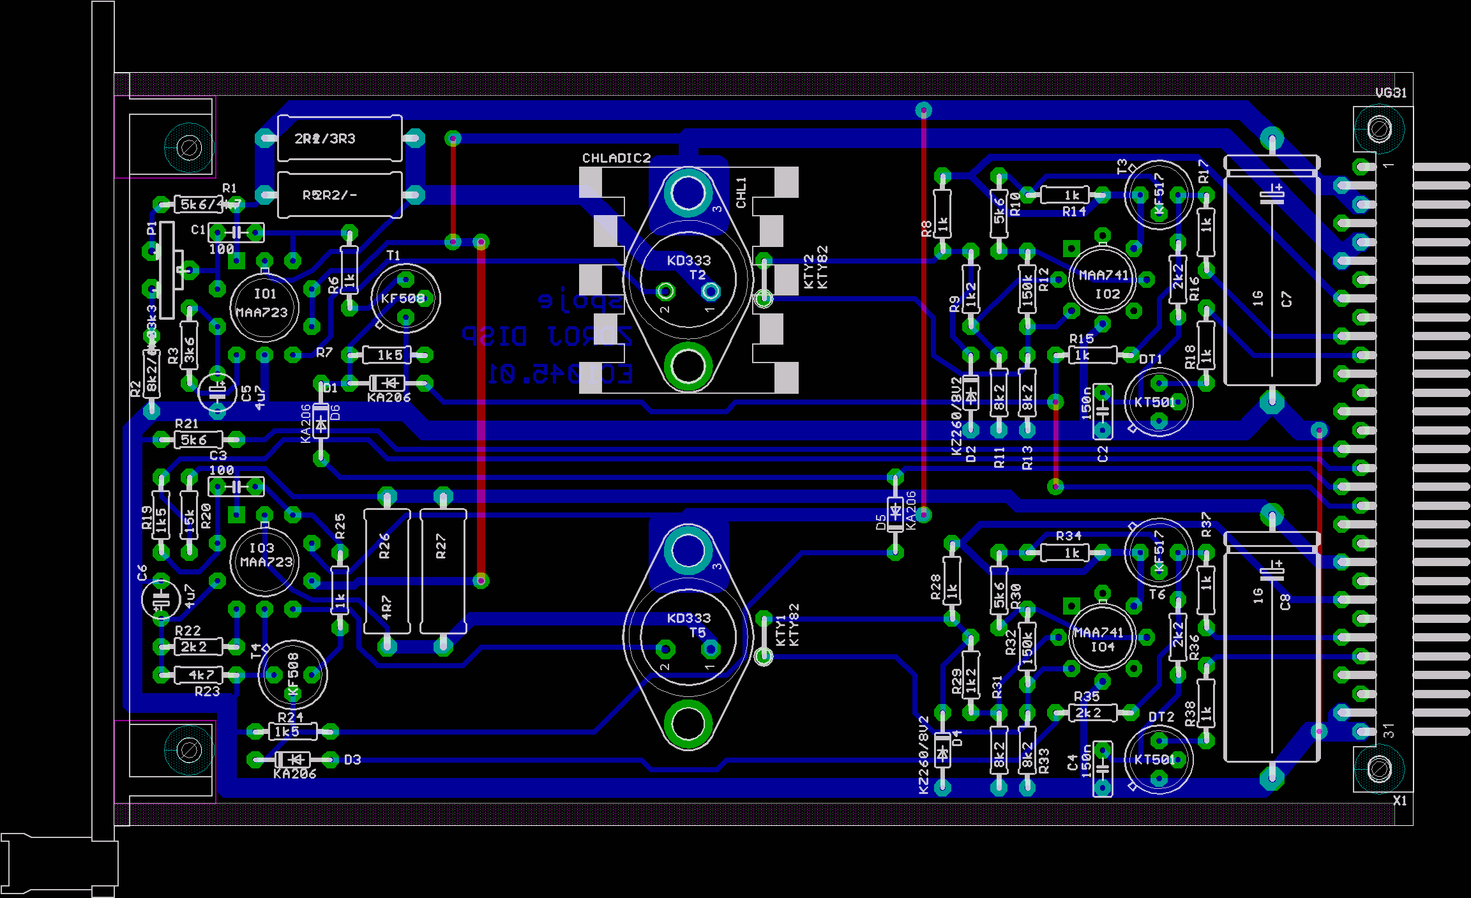
Task: Click the KF517 T3 transistor
Action: click(1158, 195)
